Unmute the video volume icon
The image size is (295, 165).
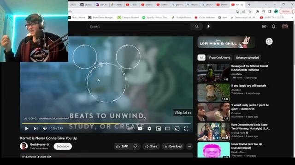45,128
